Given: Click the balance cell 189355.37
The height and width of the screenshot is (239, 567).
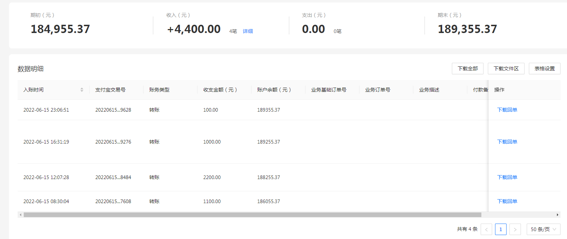Looking at the screenshot, I should click(x=268, y=110).
